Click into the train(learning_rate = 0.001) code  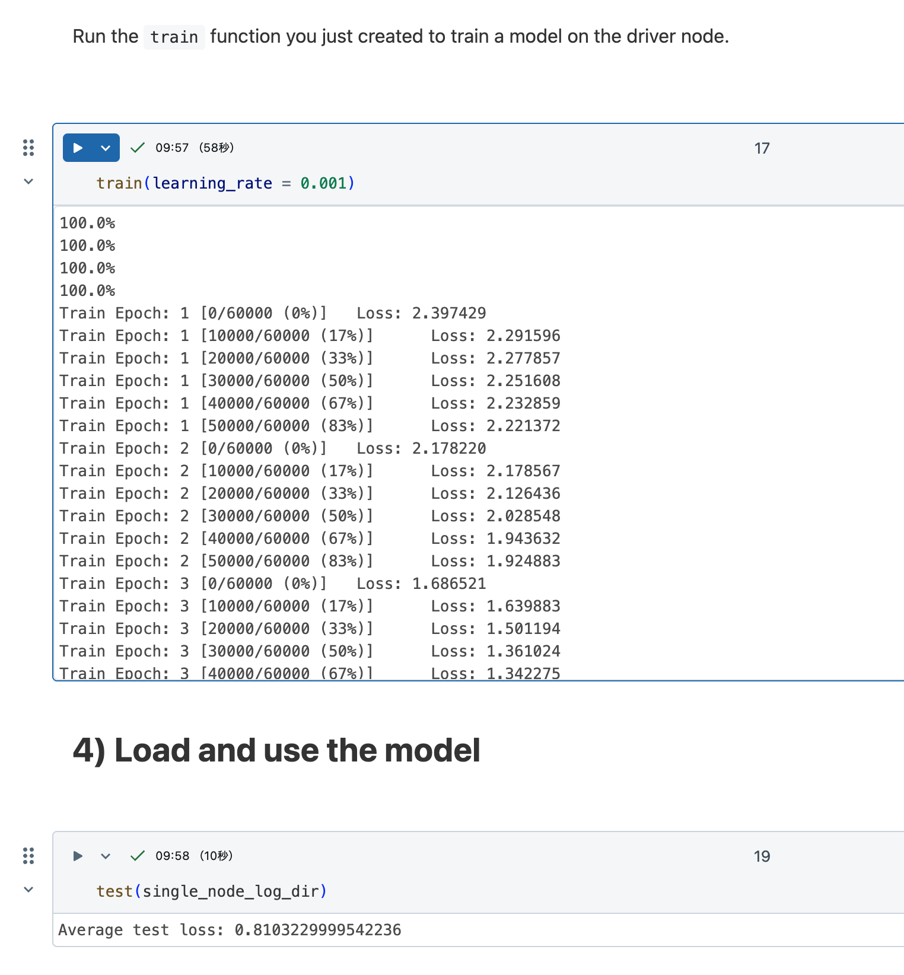point(225,183)
